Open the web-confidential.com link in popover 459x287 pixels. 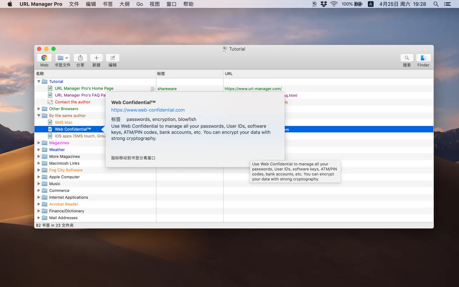[148, 110]
